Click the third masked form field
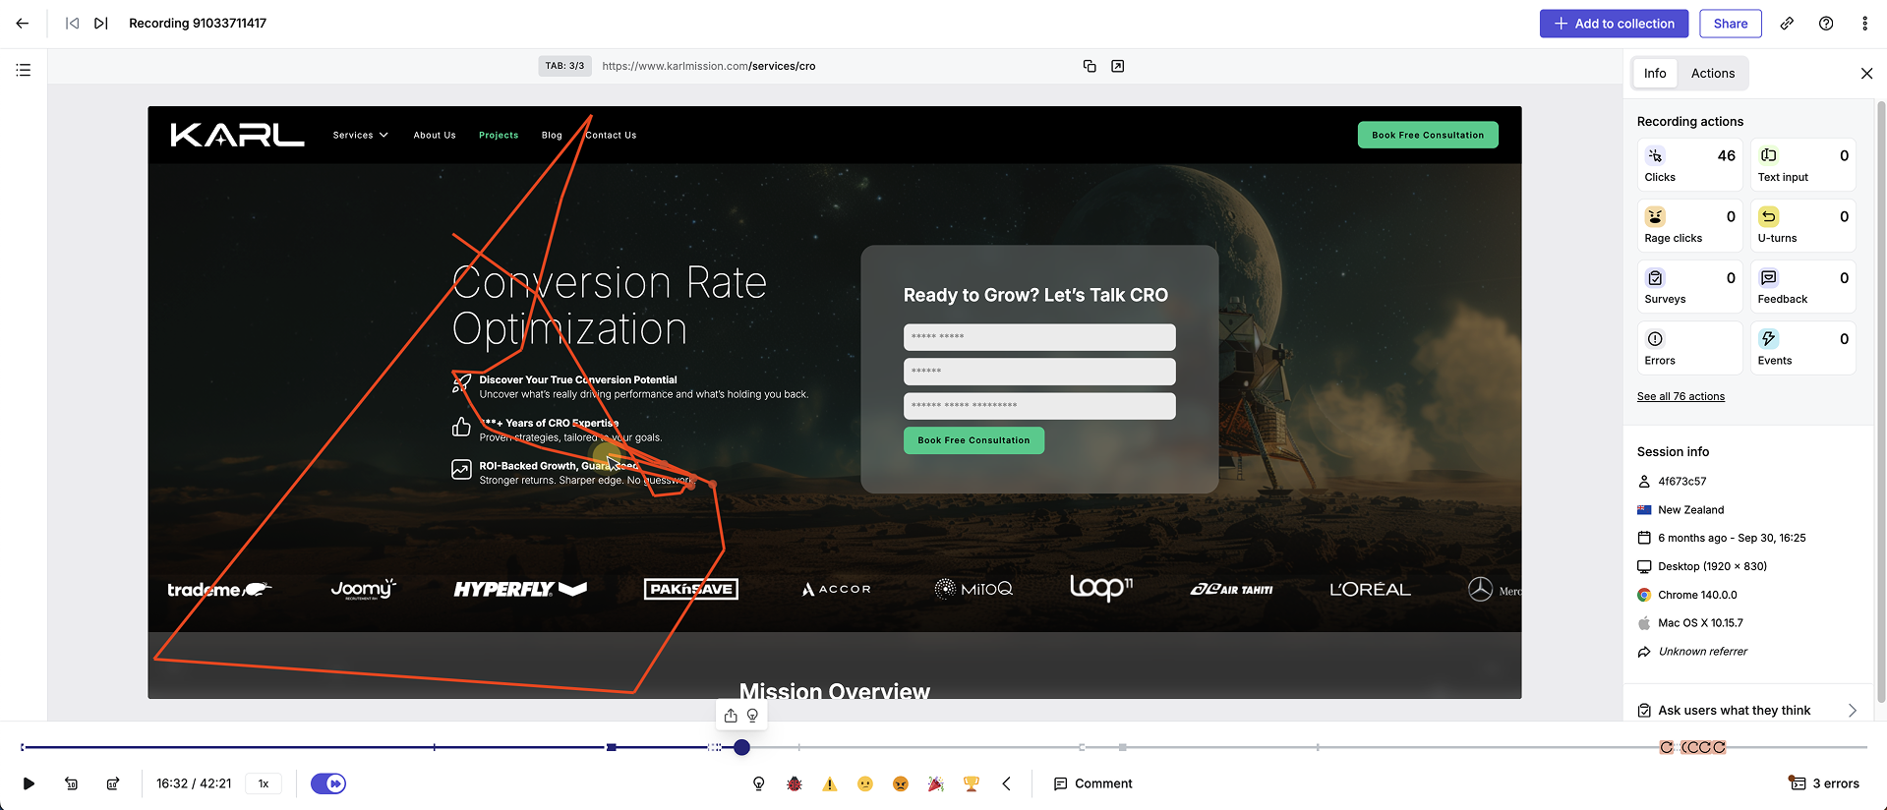The height and width of the screenshot is (810, 1887). (x=1039, y=406)
